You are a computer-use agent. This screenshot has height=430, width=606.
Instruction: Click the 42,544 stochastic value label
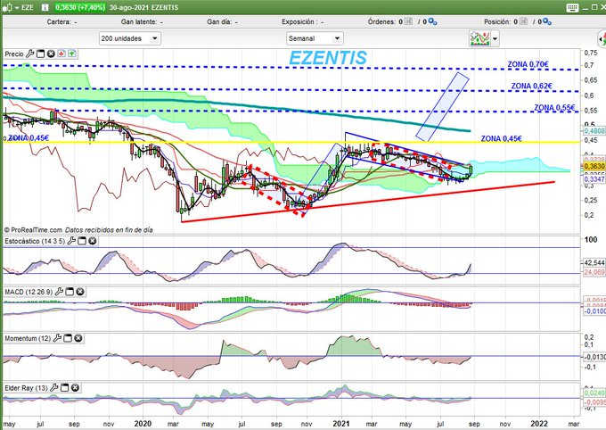(x=594, y=263)
